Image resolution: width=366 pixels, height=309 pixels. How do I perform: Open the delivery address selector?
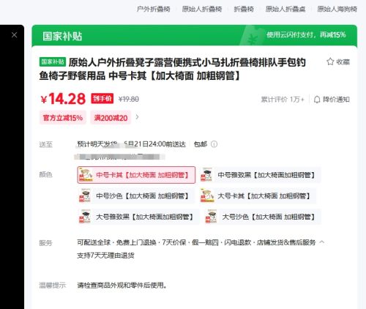(x=119, y=157)
